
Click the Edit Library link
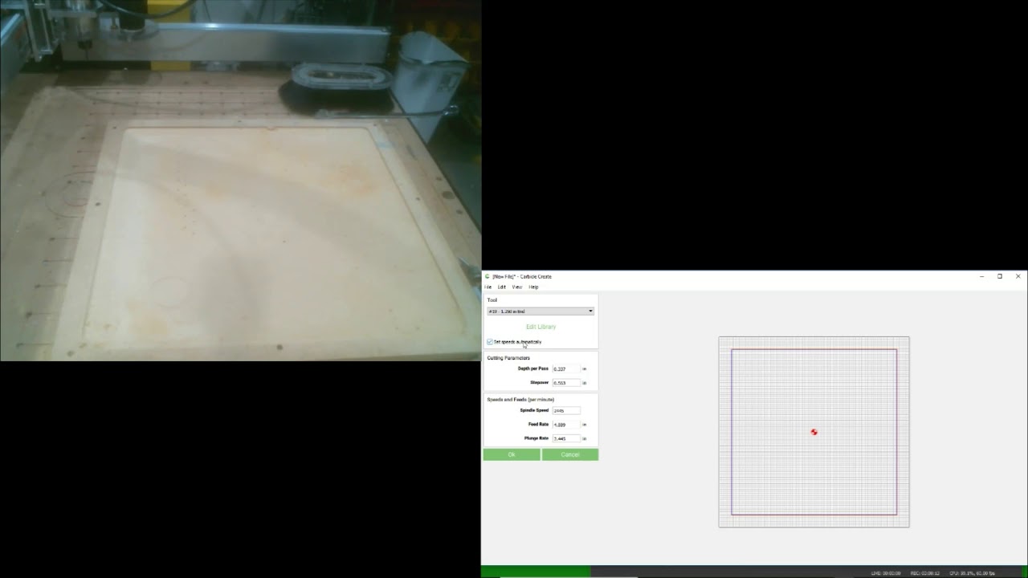coord(541,327)
